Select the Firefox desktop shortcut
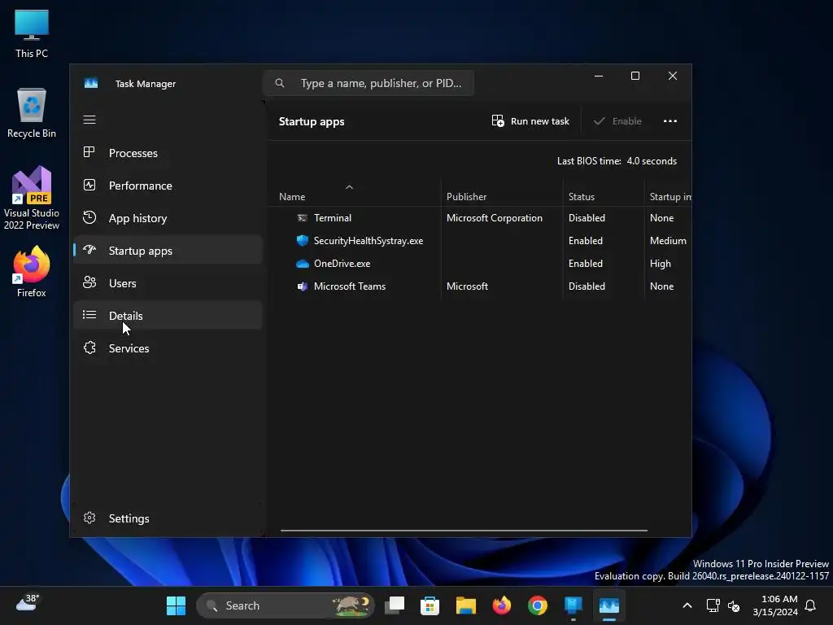The image size is (833, 625). coord(32,272)
